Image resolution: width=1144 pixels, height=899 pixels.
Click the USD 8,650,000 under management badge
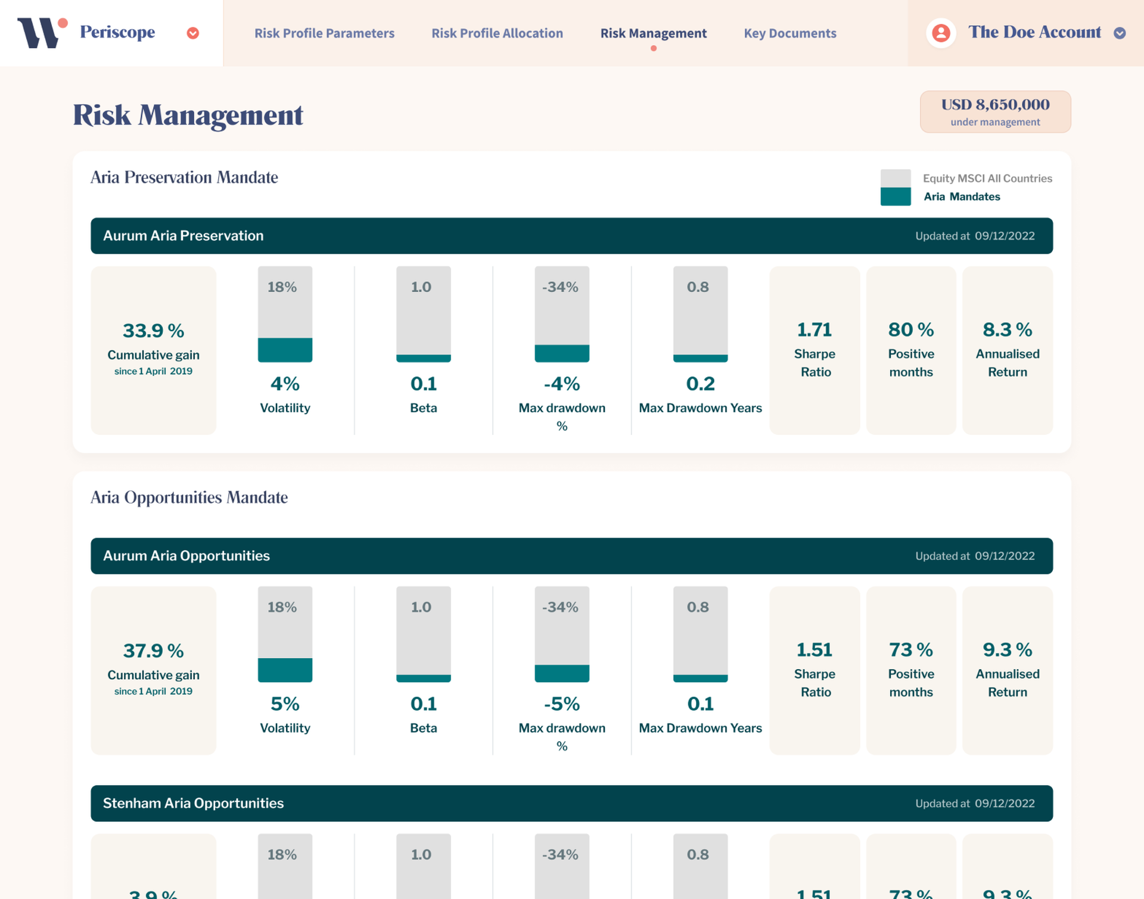click(x=995, y=111)
